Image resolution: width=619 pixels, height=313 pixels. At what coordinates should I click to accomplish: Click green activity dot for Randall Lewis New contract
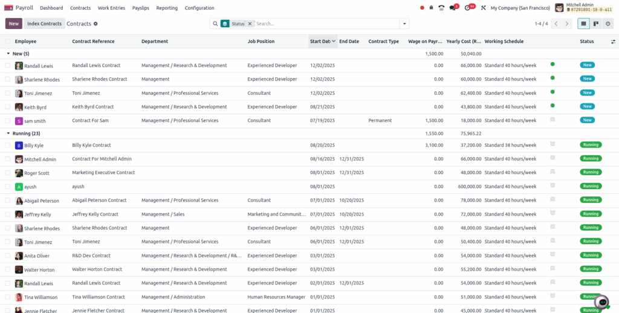pyautogui.click(x=553, y=64)
